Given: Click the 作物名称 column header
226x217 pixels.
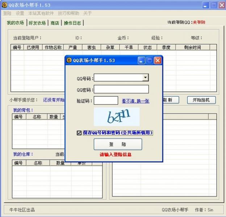Looking at the screenshot, I should coord(53,47).
